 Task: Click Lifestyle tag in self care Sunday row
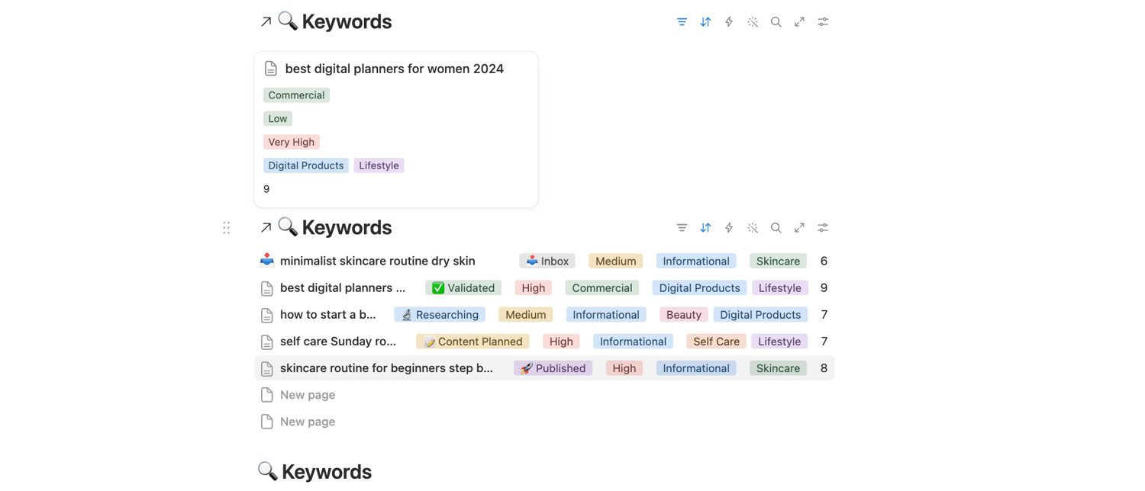[x=779, y=342]
